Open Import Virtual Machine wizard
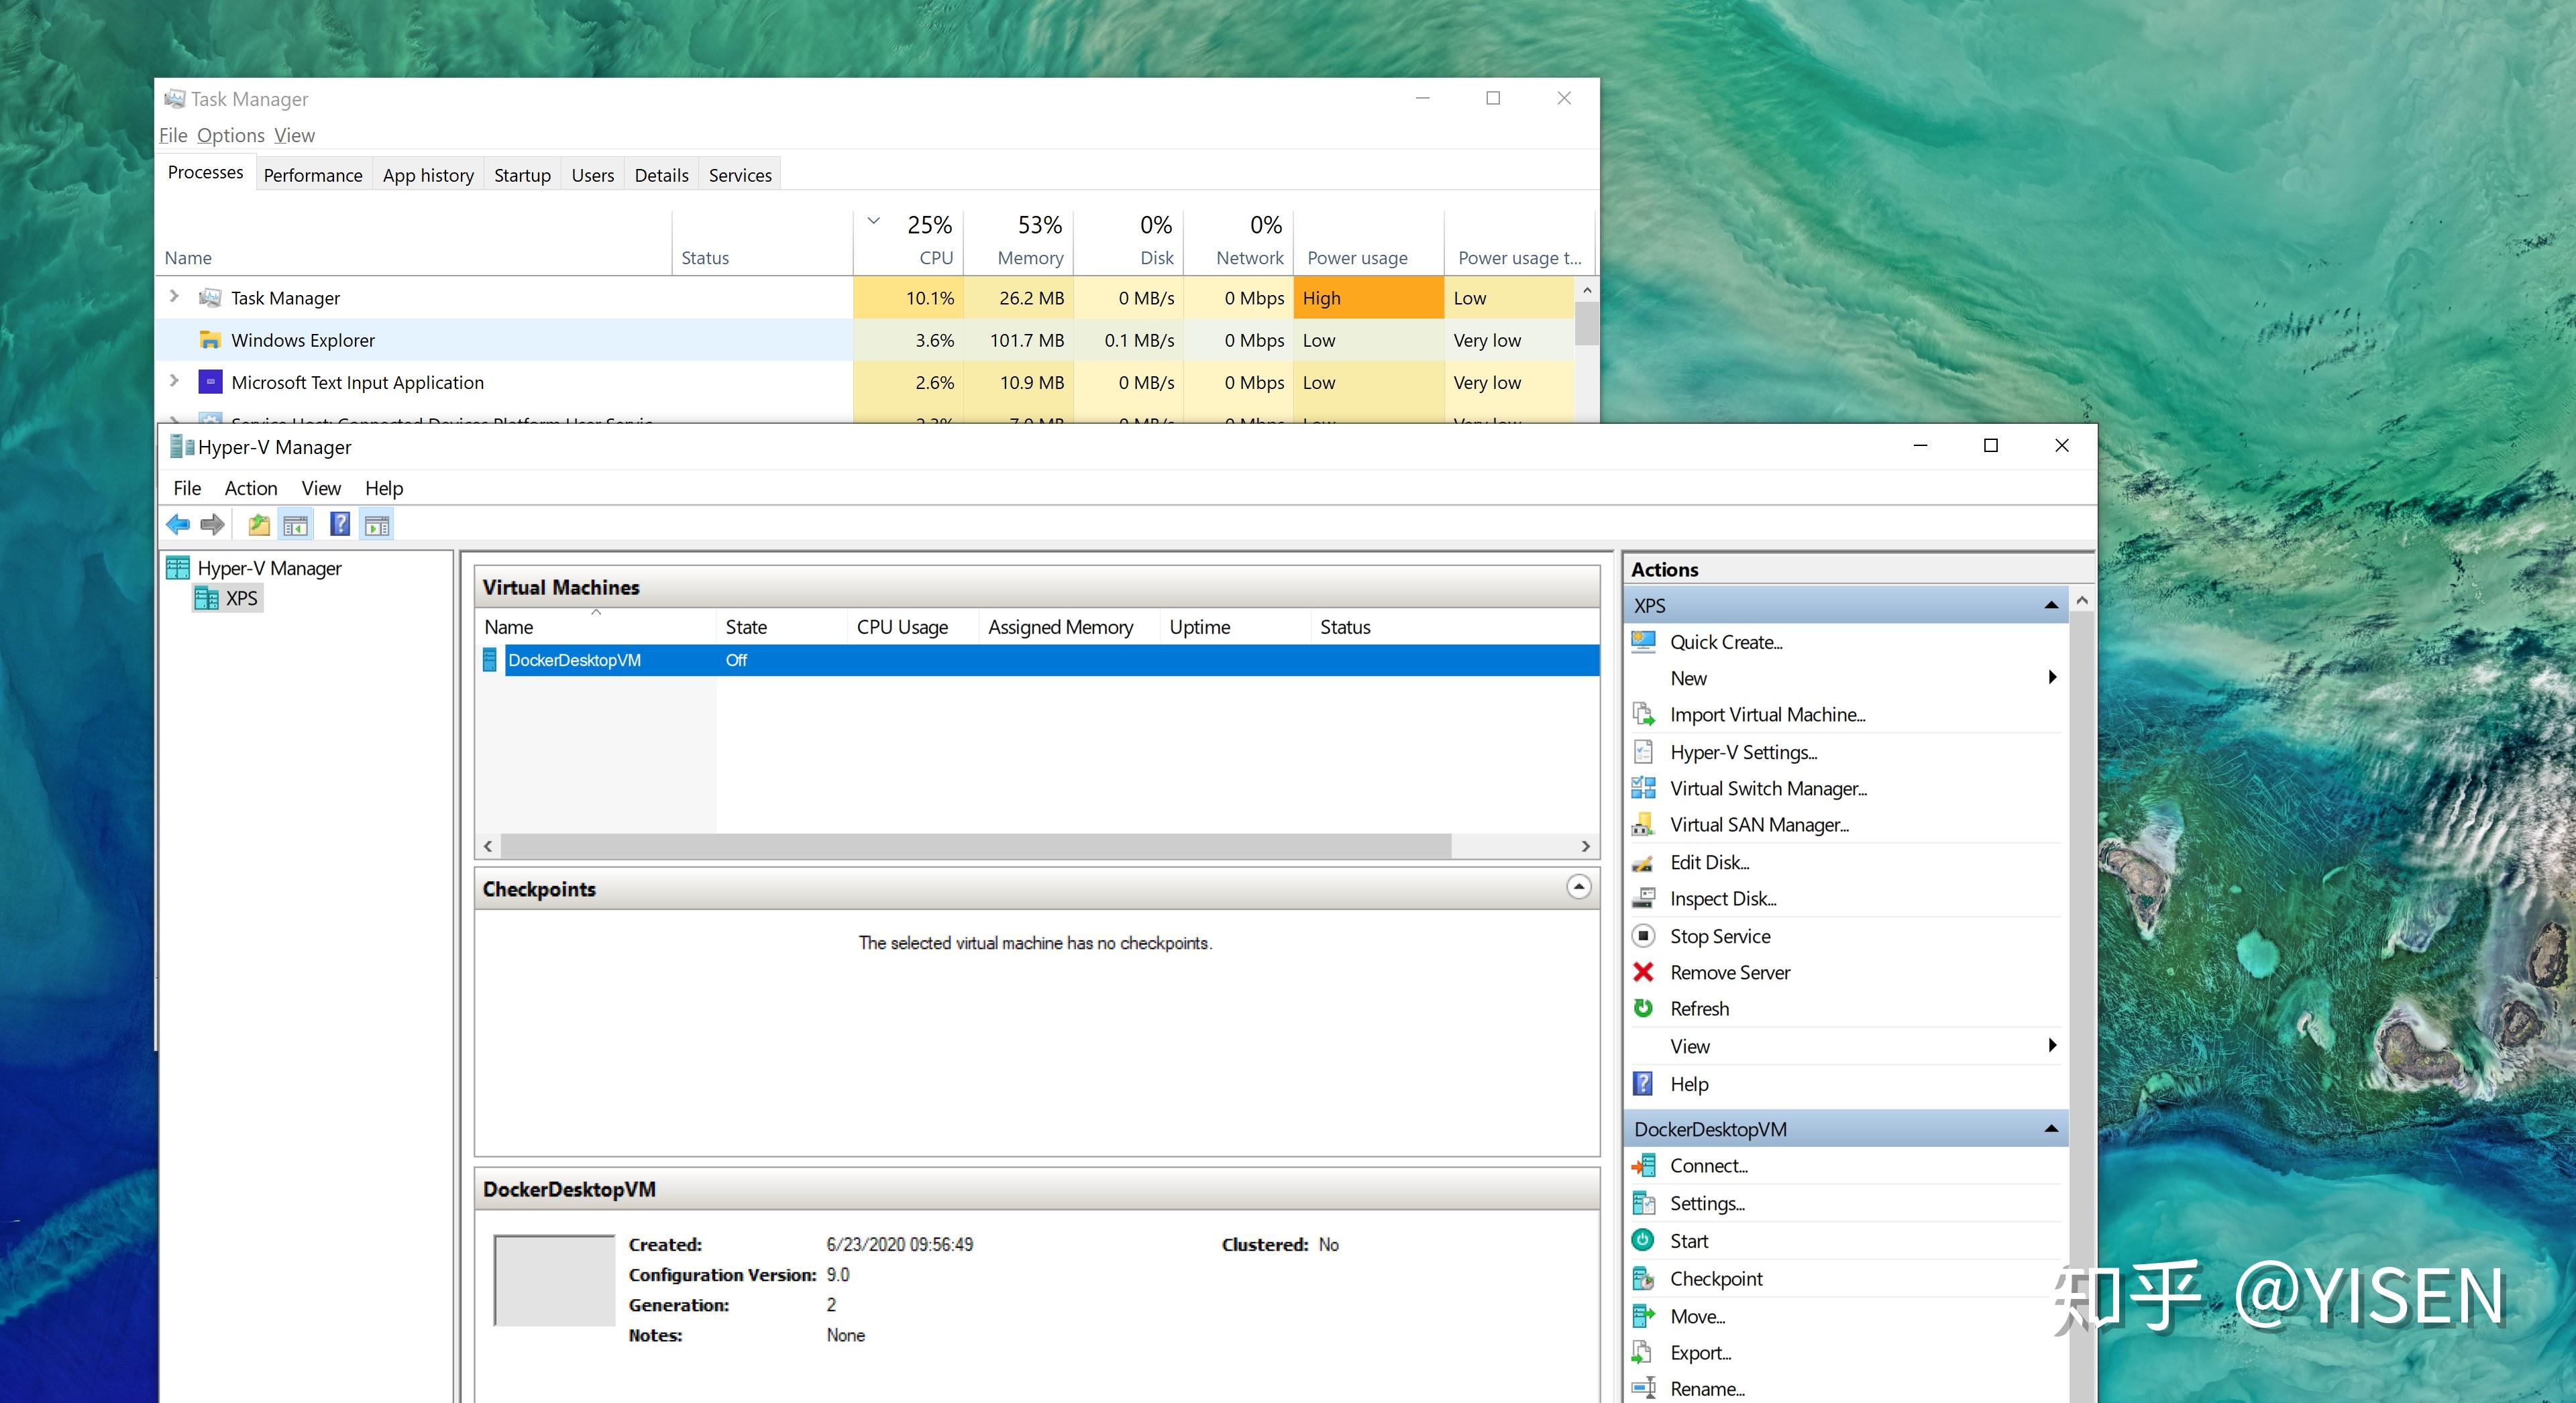 [1766, 714]
